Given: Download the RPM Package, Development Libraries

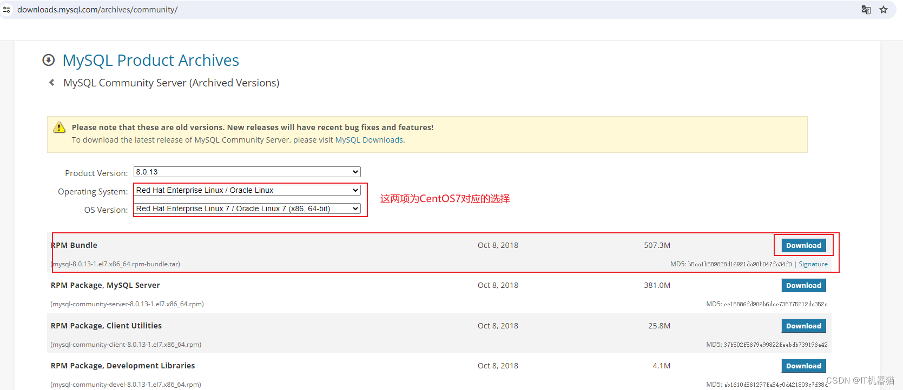Looking at the screenshot, I should tap(803, 366).
